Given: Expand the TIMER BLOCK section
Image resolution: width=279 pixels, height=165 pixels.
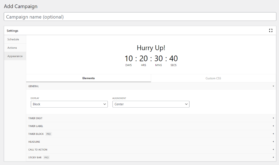Looking at the screenshot, I should pyautogui.click(x=151, y=134).
